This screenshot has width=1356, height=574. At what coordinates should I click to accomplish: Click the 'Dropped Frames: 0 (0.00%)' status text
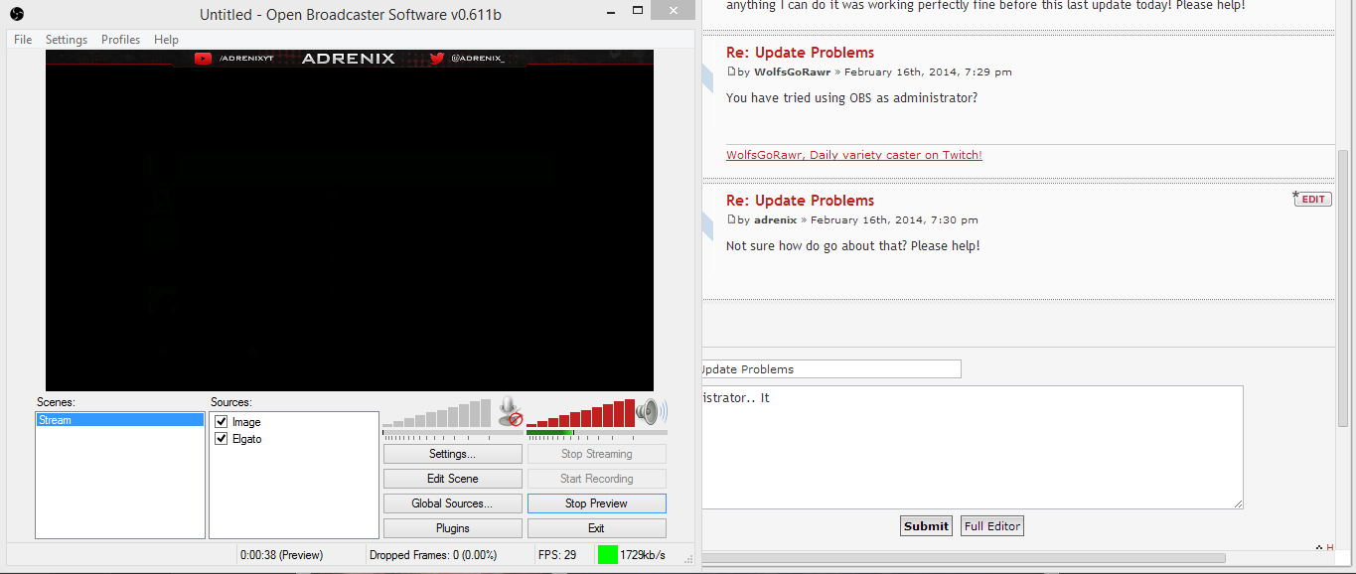pyautogui.click(x=433, y=555)
